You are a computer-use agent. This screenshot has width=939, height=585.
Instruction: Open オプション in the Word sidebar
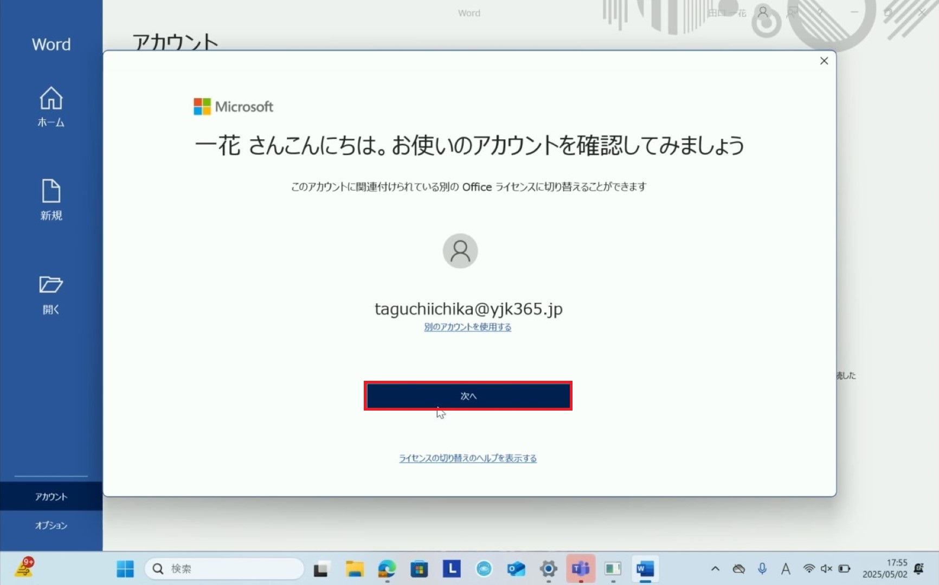point(51,525)
